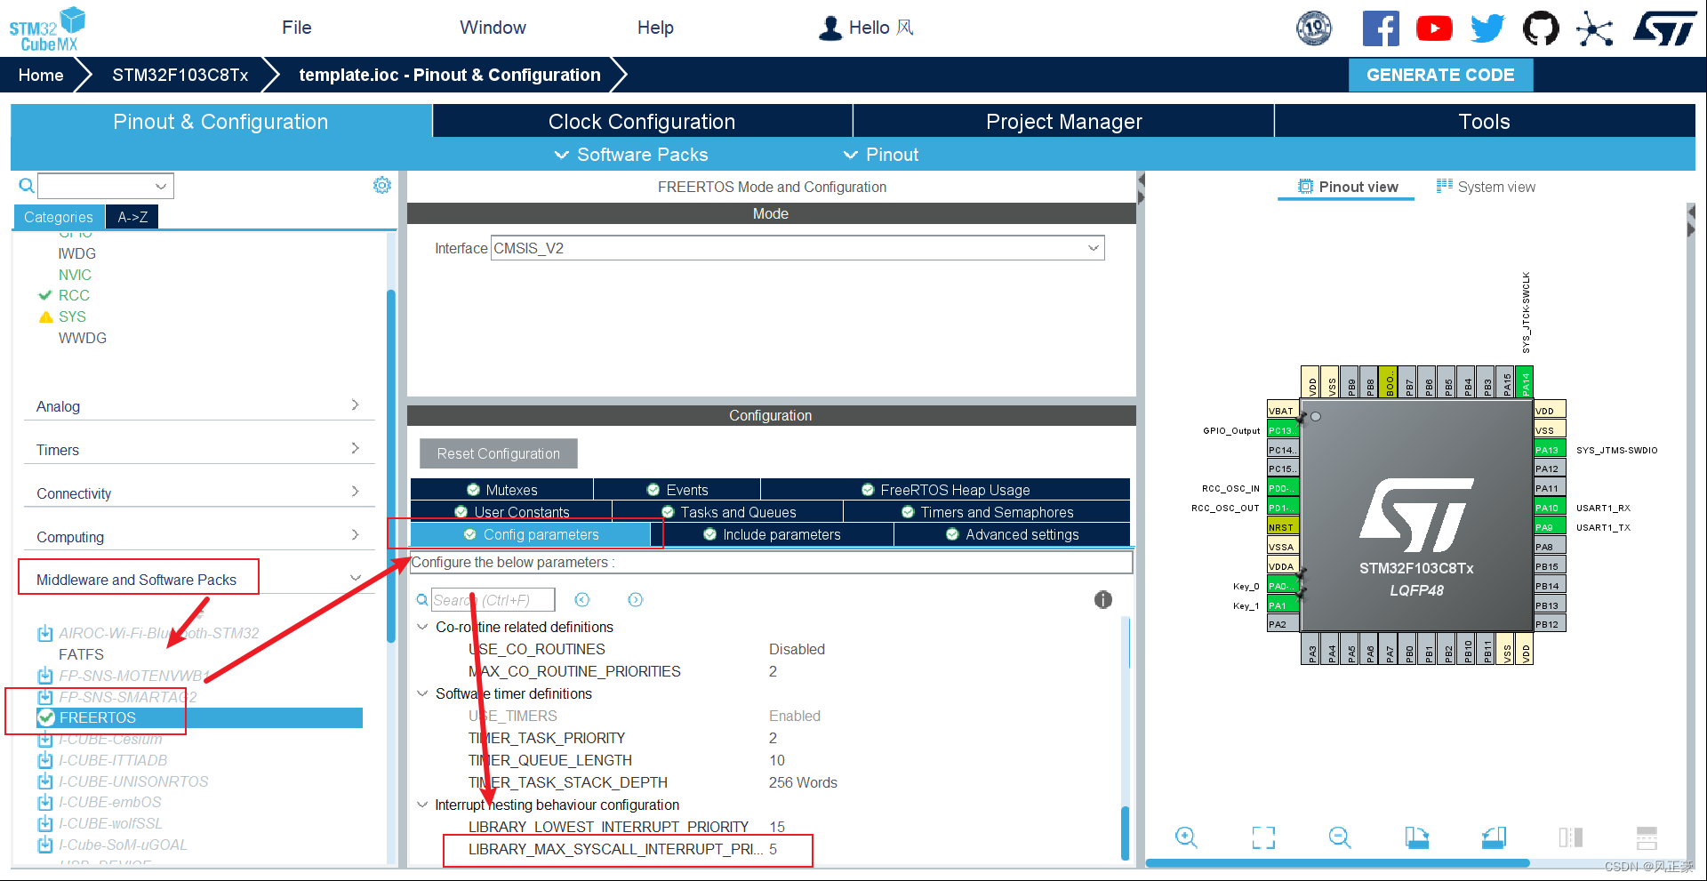Image resolution: width=1707 pixels, height=881 pixels.
Task: Open the Software Packs dropdown menu
Action: (632, 155)
